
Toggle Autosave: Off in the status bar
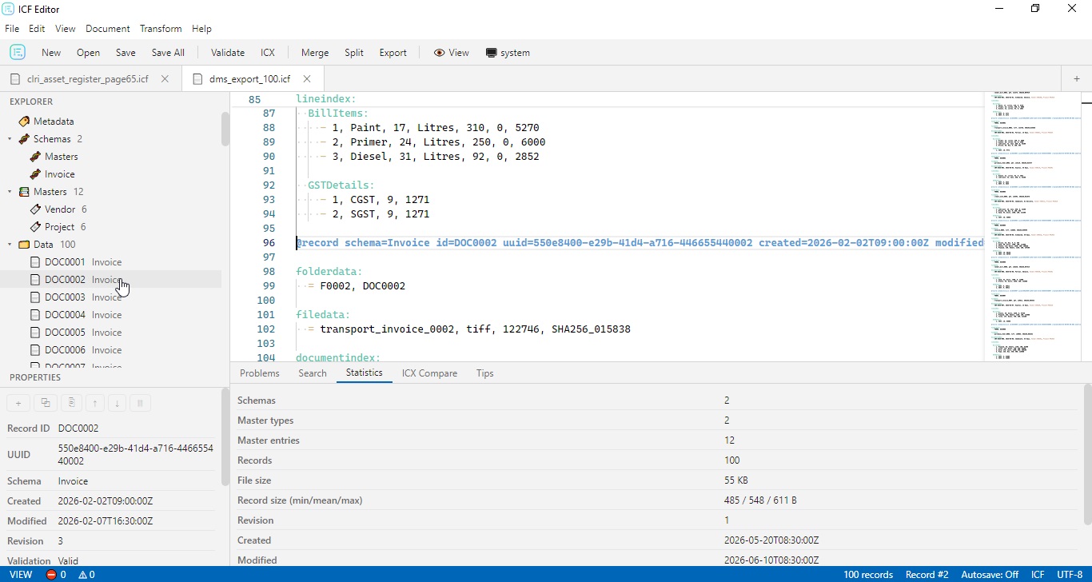pos(990,575)
